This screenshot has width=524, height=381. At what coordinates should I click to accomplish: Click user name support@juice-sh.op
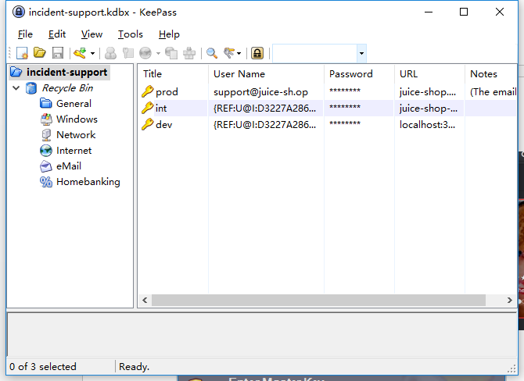(x=260, y=92)
